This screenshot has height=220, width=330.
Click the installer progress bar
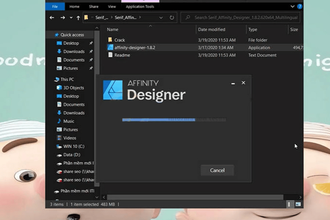tap(174, 120)
